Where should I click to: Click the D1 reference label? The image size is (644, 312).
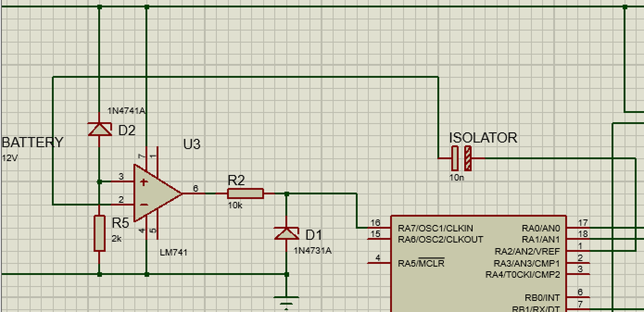[313, 235]
